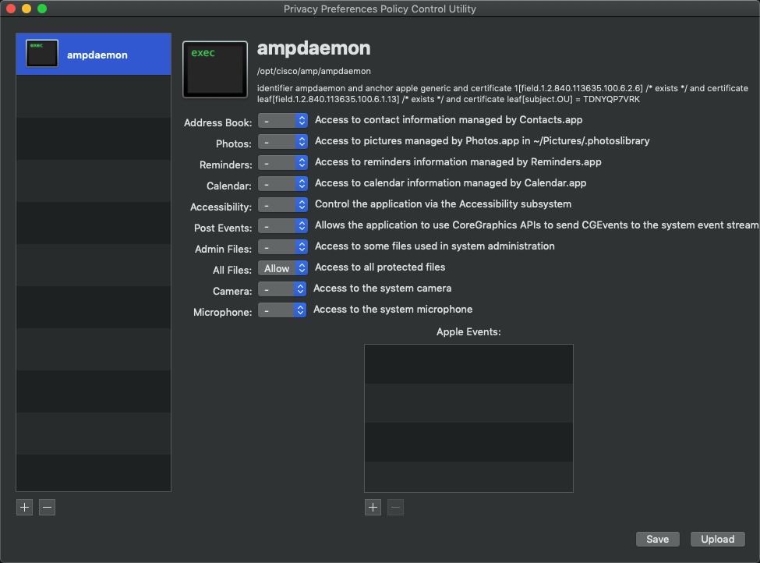
Task: Click the 'Calendar:' label
Action: click(229, 186)
